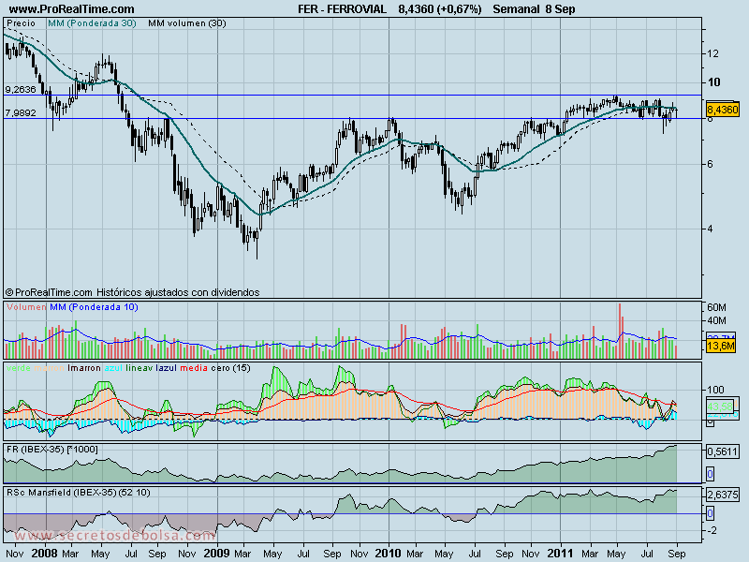Select the verde legend label
Viewport: 749px width, 562px height.
(x=19, y=368)
